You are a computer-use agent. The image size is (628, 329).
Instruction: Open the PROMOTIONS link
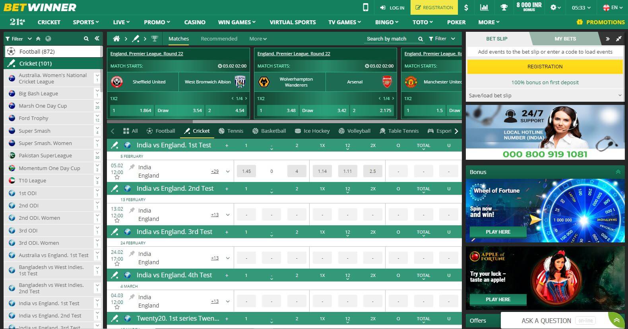[x=601, y=22]
